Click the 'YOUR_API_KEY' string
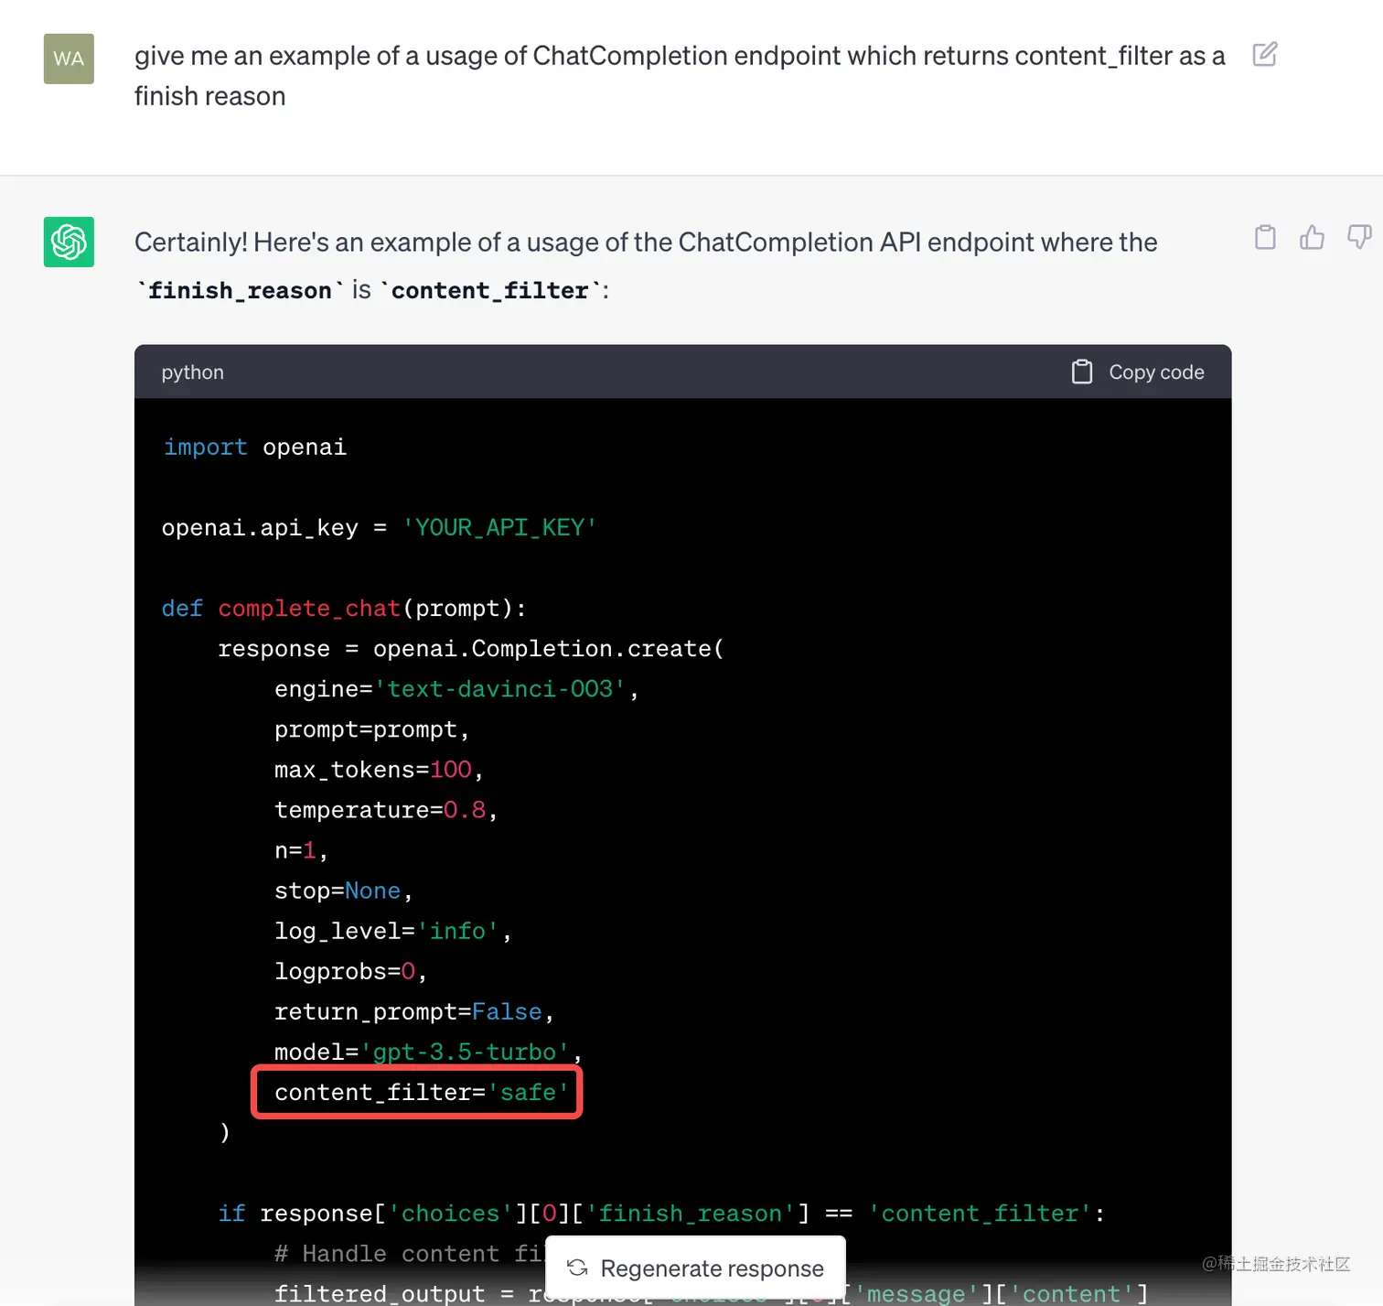The width and height of the screenshot is (1383, 1306). click(x=499, y=528)
